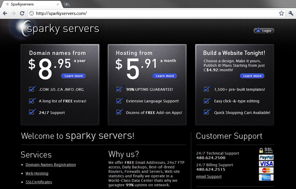Click the browser back arrow button
The width and height of the screenshot is (296, 189).
point(5,13)
